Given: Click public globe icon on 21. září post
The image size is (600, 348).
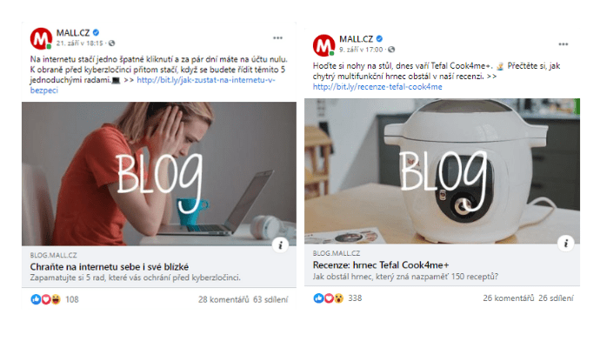Looking at the screenshot, I should tap(111, 43).
